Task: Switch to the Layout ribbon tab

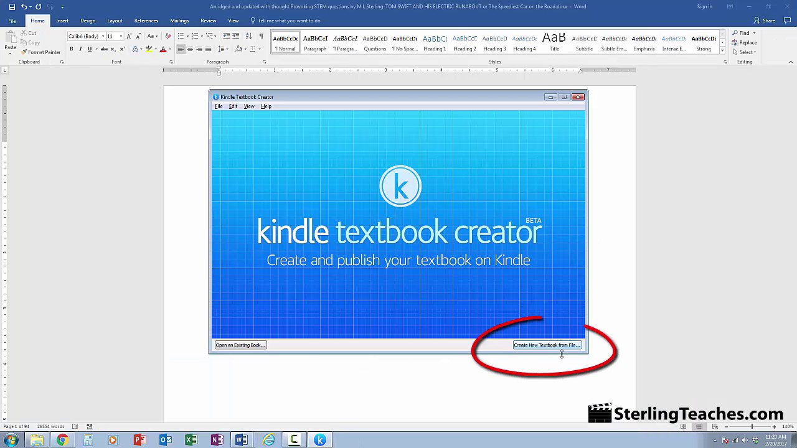Action: [115, 21]
